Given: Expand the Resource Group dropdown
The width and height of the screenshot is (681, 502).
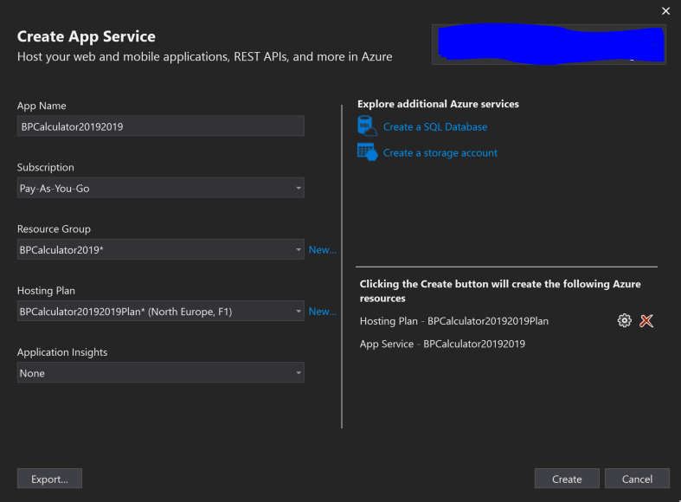Looking at the screenshot, I should (x=161, y=249).
